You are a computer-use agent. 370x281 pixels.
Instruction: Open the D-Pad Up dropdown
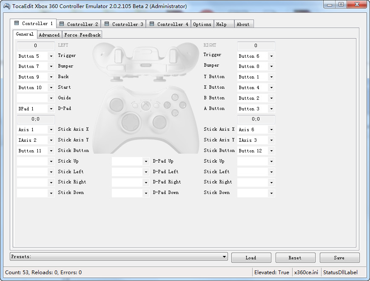click(146, 161)
